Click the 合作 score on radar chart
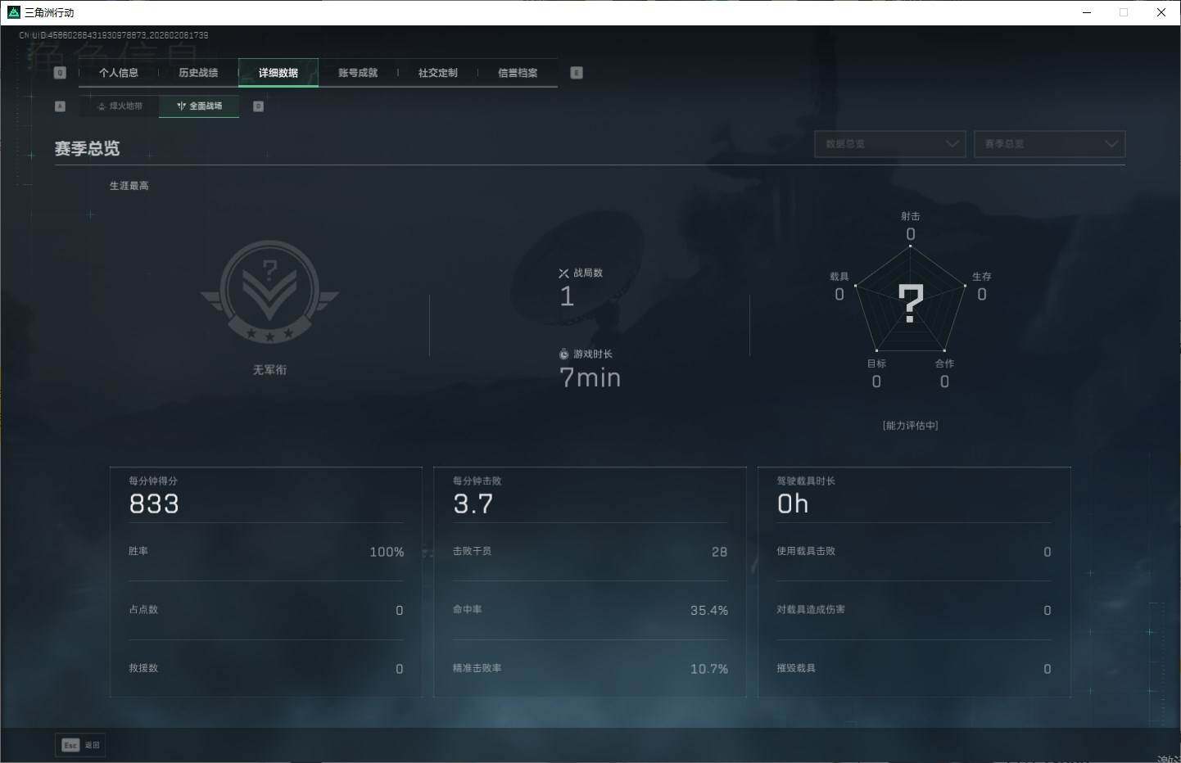The height and width of the screenshot is (763, 1181). tap(944, 381)
